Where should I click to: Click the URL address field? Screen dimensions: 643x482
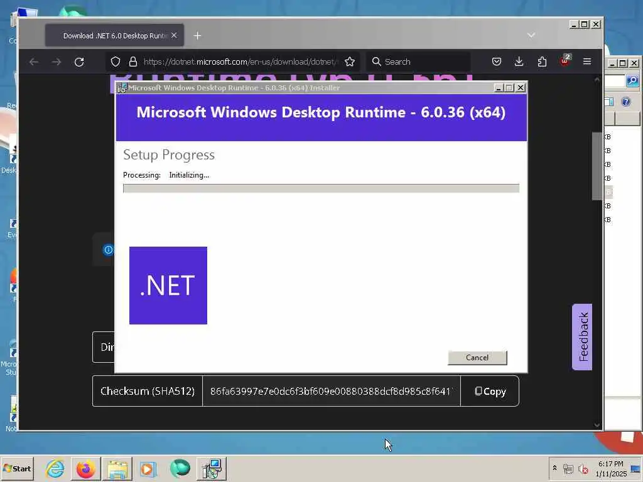coord(240,62)
